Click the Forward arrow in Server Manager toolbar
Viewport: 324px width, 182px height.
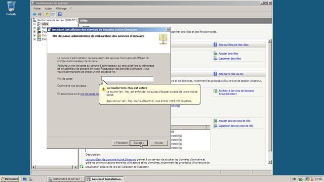[x=39, y=14]
